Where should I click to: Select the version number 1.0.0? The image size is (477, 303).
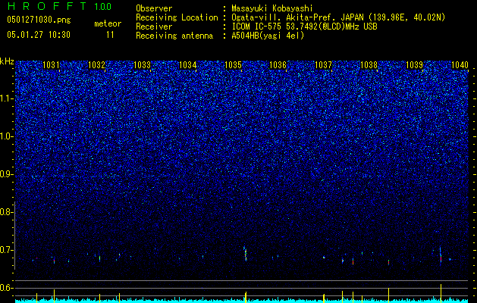point(102,6)
